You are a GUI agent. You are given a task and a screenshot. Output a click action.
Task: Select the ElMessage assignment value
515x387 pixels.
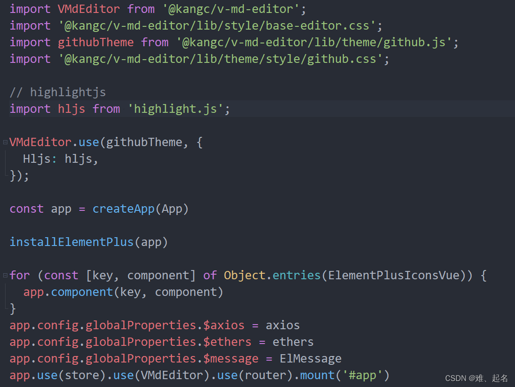(310, 358)
